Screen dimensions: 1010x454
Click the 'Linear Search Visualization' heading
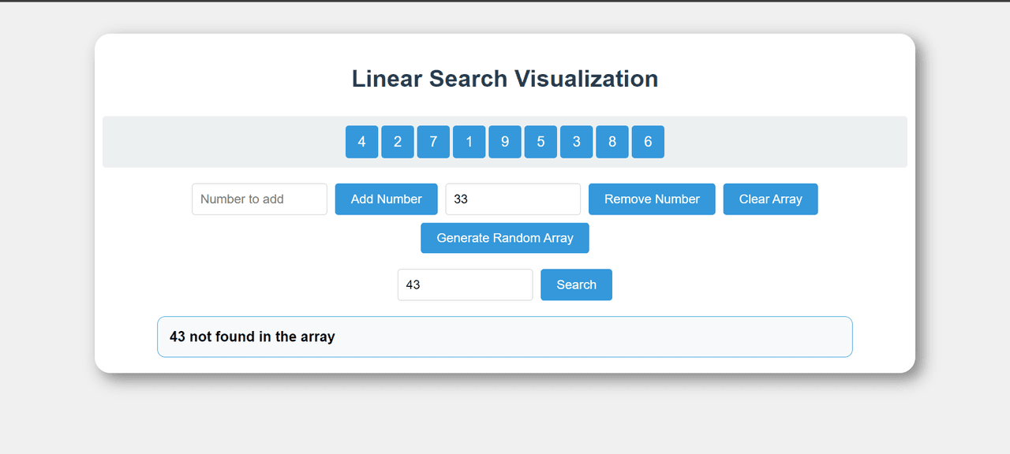(505, 79)
